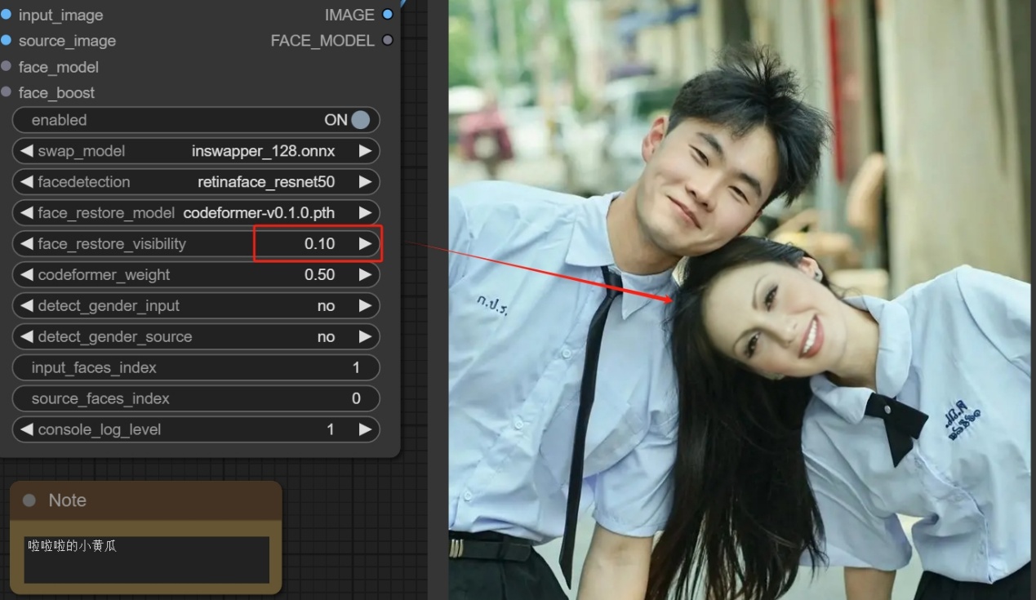Click the Note text area

coord(146,559)
